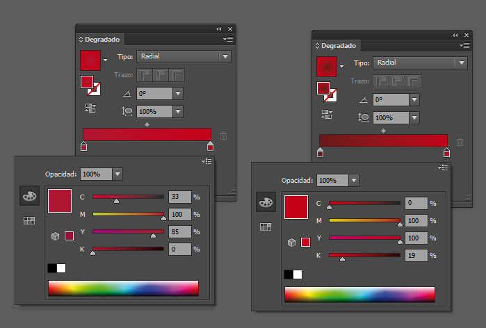486x328 pixels.
Task: Click the out-of-gamut cube icon in the left color popup
Action: pyautogui.click(x=56, y=236)
